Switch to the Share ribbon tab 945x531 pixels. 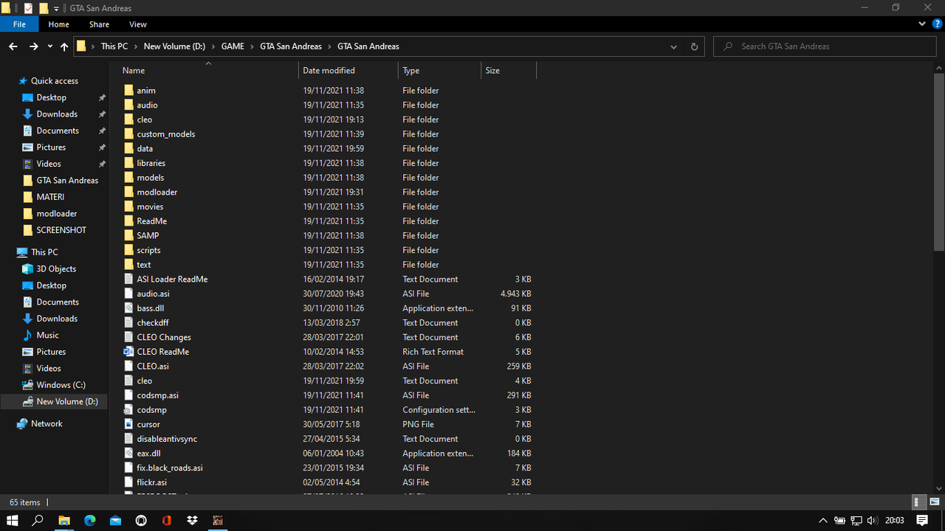[x=99, y=24]
